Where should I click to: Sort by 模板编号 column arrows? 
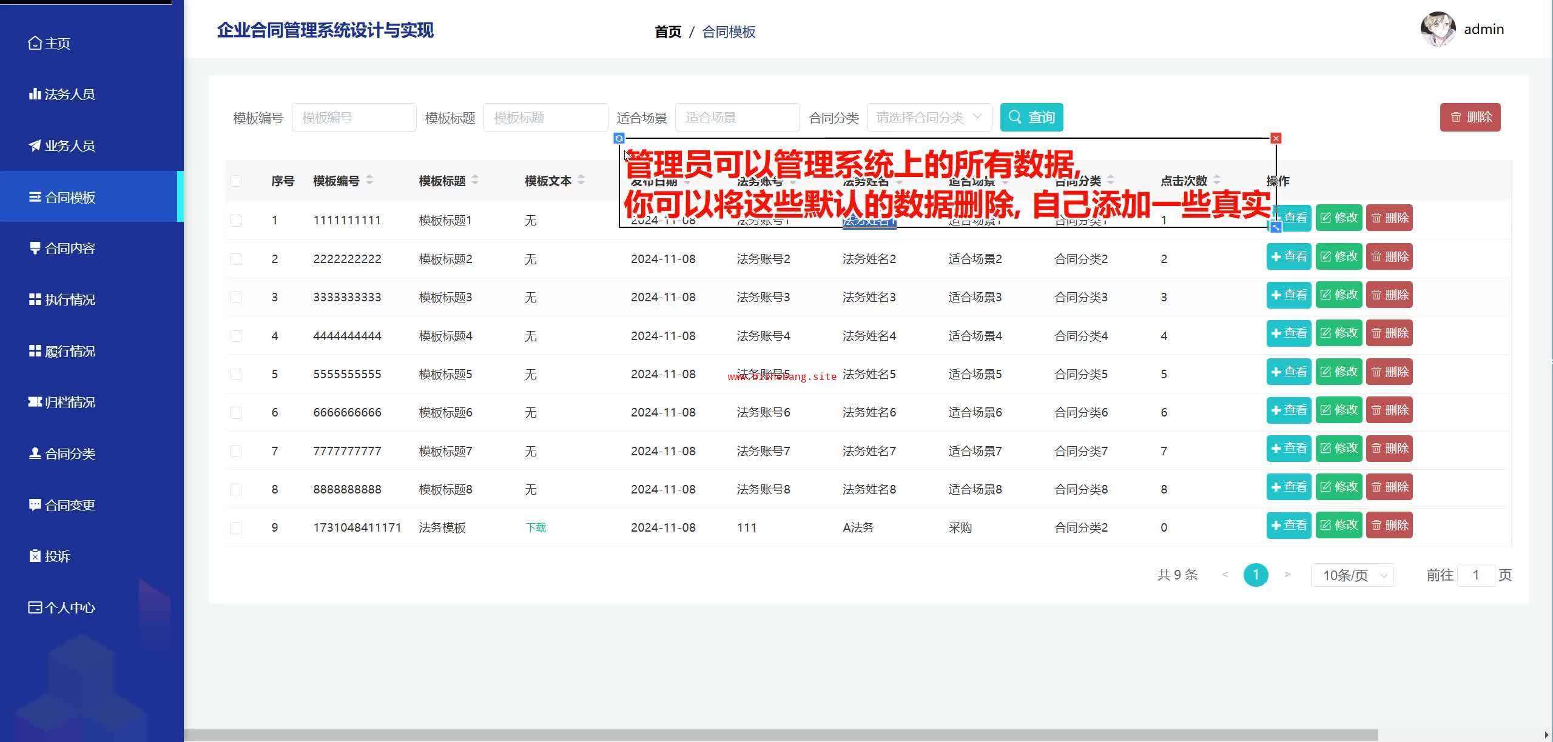[369, 180]
